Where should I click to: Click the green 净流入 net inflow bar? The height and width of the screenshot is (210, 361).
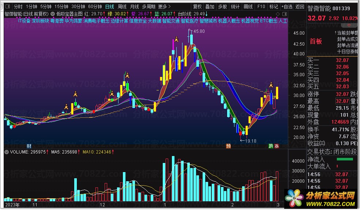(x=345, y=159)
